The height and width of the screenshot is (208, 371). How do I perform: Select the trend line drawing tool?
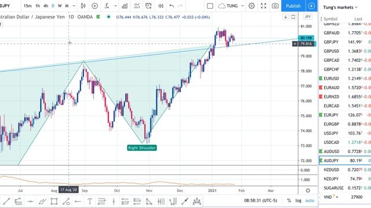tap(6, 201)
